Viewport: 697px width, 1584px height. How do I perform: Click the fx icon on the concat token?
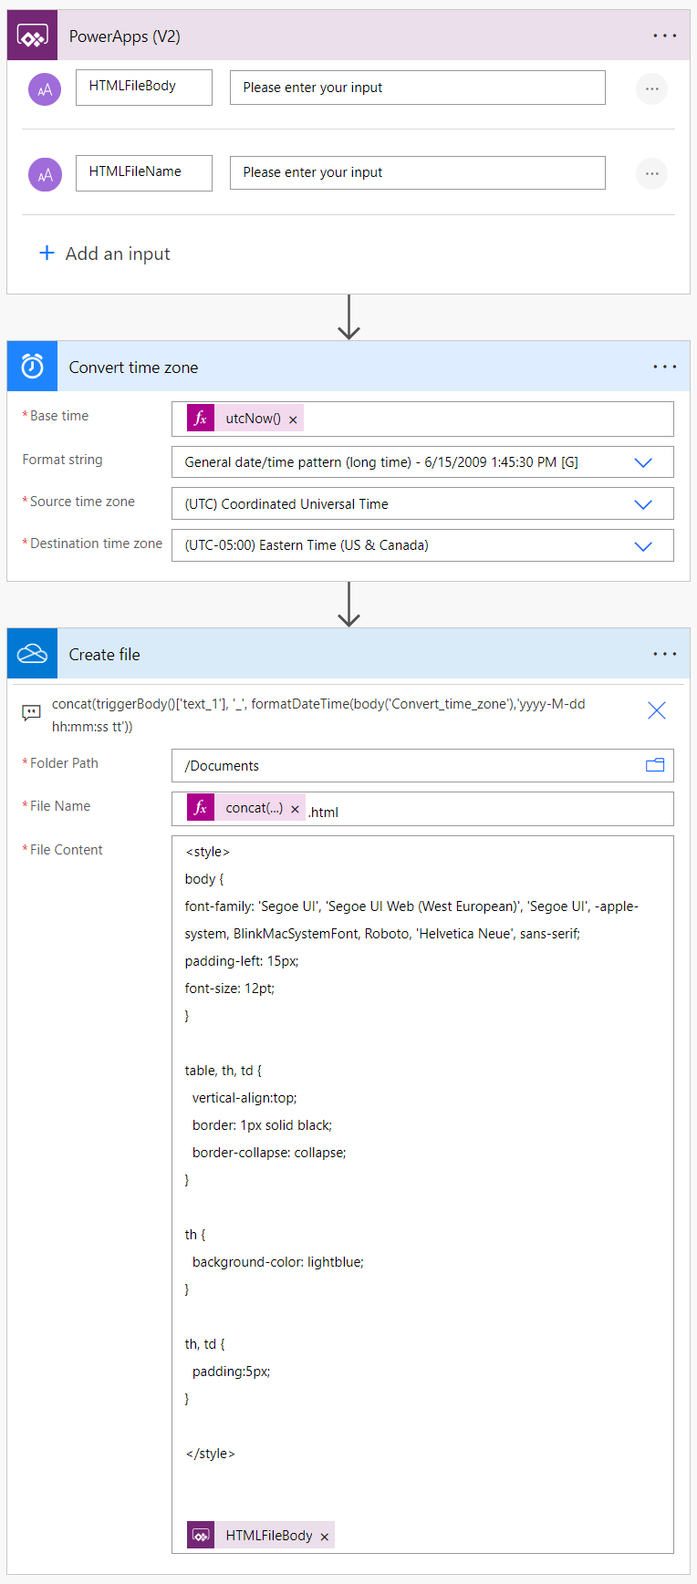pyautogui.click(x=200, y=808)
